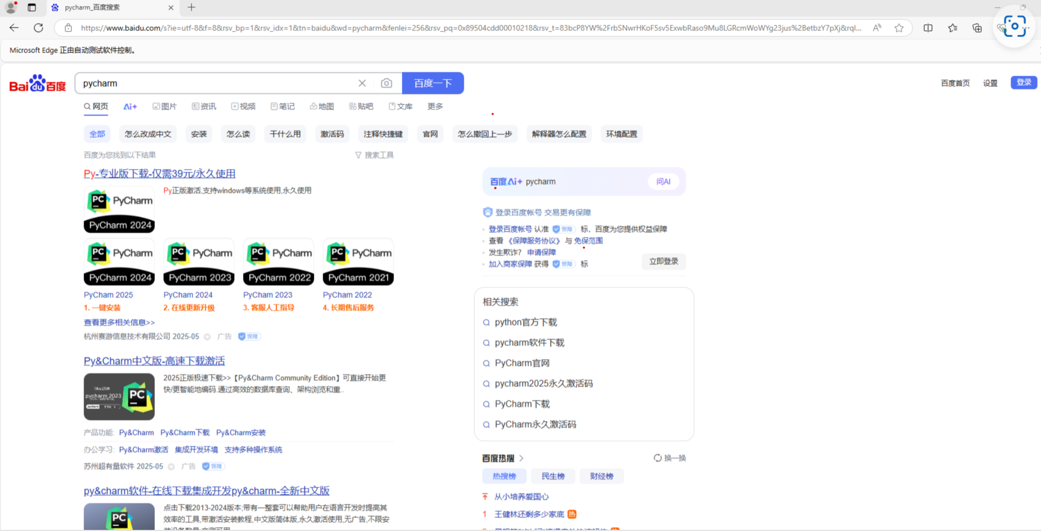Expand 百度热搜 with the chevron arrow

(521, 458)
